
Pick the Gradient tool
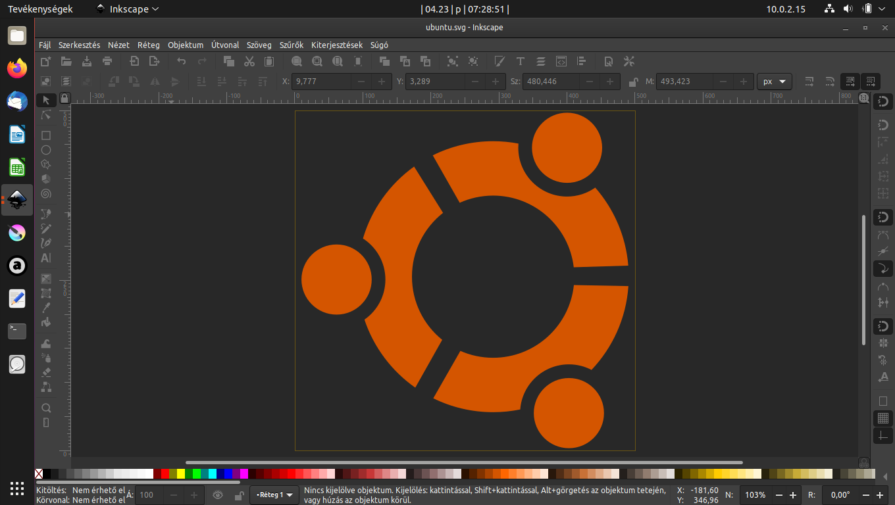[45, 279]
